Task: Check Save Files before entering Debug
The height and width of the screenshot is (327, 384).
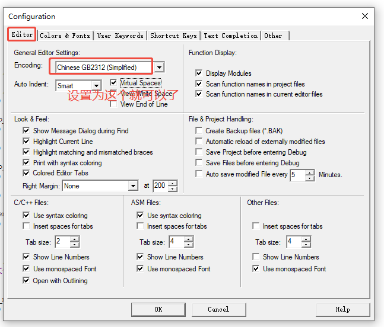Action: pos(199,162)
